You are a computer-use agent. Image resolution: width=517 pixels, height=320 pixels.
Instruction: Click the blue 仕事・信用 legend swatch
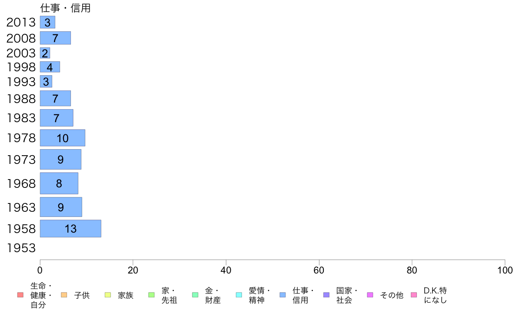point(282,295)
